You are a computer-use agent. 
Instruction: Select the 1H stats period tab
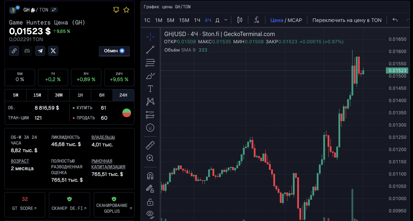(x=80, y=95)
